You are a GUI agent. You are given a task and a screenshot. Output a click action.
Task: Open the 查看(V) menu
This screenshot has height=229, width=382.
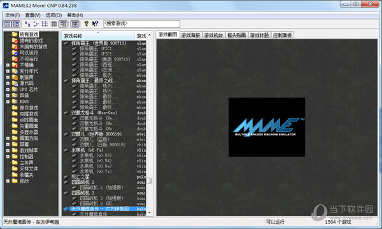[x=33, y=15]
